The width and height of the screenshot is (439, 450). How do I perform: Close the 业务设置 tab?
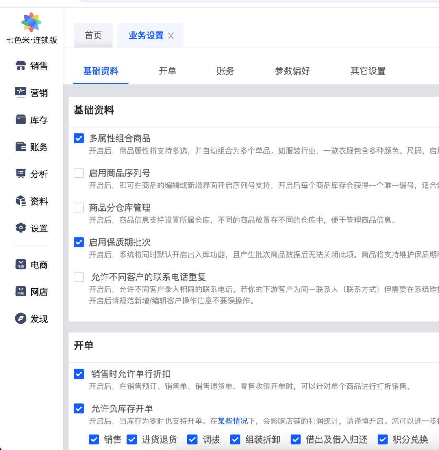click(x=171, y=36)
